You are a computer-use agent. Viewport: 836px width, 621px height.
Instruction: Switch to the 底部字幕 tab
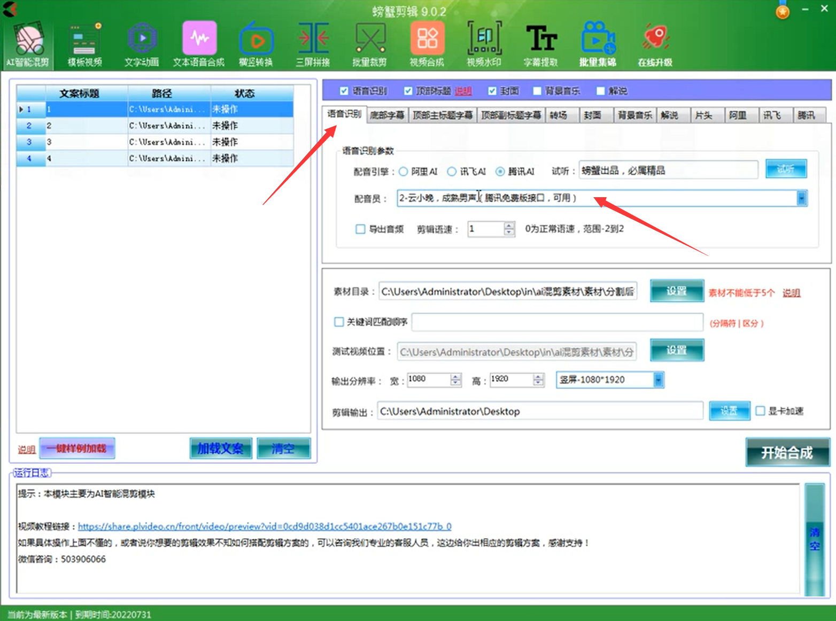(387, 115)
